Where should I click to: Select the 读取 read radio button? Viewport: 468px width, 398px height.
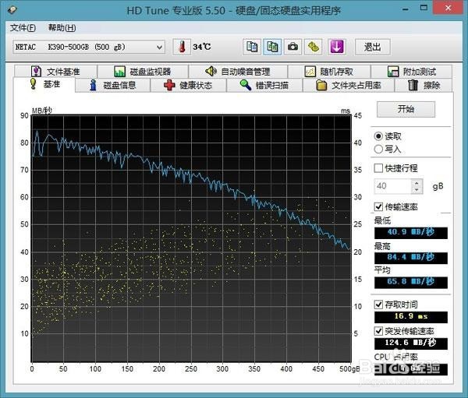[378, 136]
